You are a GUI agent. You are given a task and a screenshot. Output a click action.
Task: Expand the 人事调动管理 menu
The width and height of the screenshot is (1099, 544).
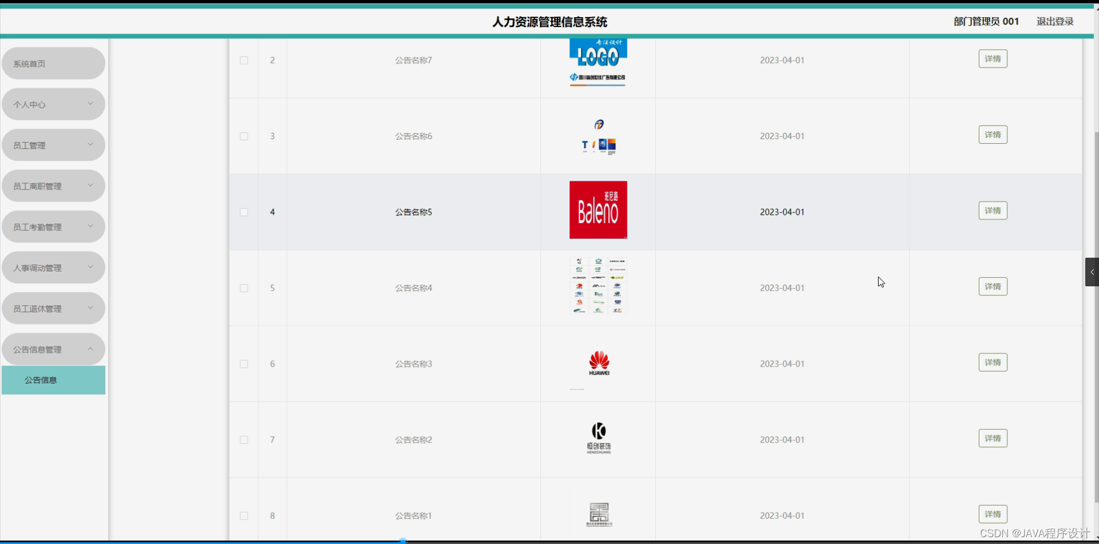(53, 267)
